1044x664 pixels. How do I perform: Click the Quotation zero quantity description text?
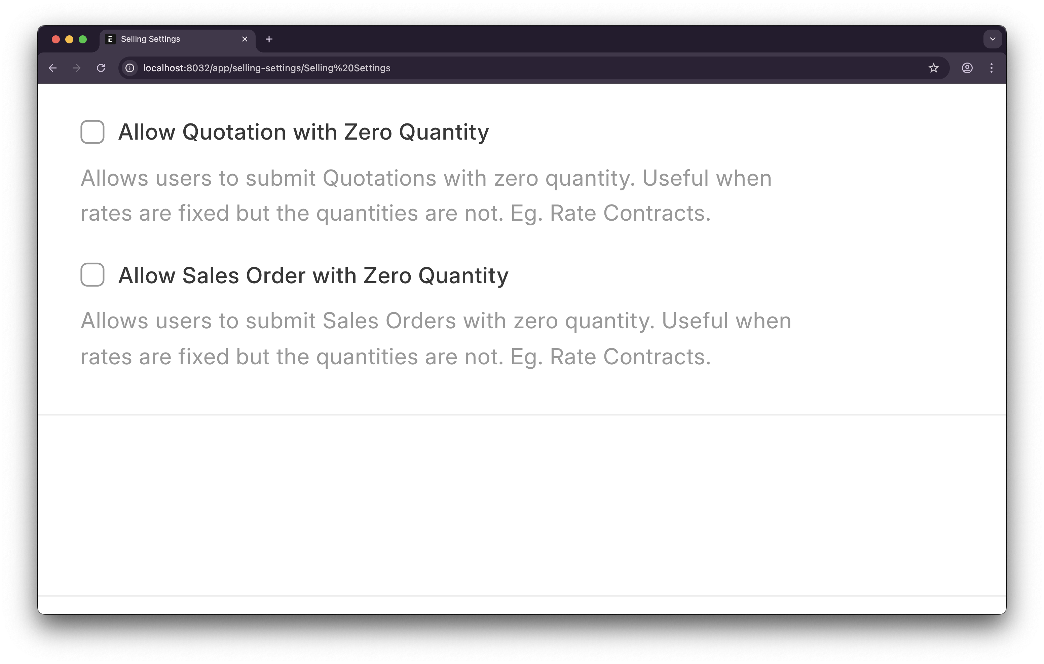[426, 195]
